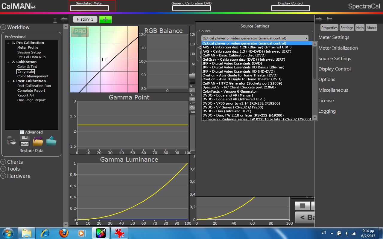The image size is (383, 239).
Task: Click the teal folder upload icon
Action: point(51,141)
